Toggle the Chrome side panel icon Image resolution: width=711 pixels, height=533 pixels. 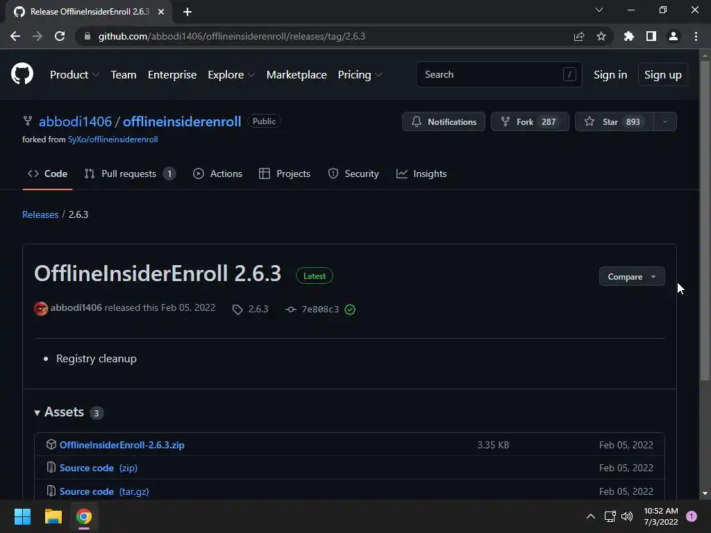[x=651, y=36]
